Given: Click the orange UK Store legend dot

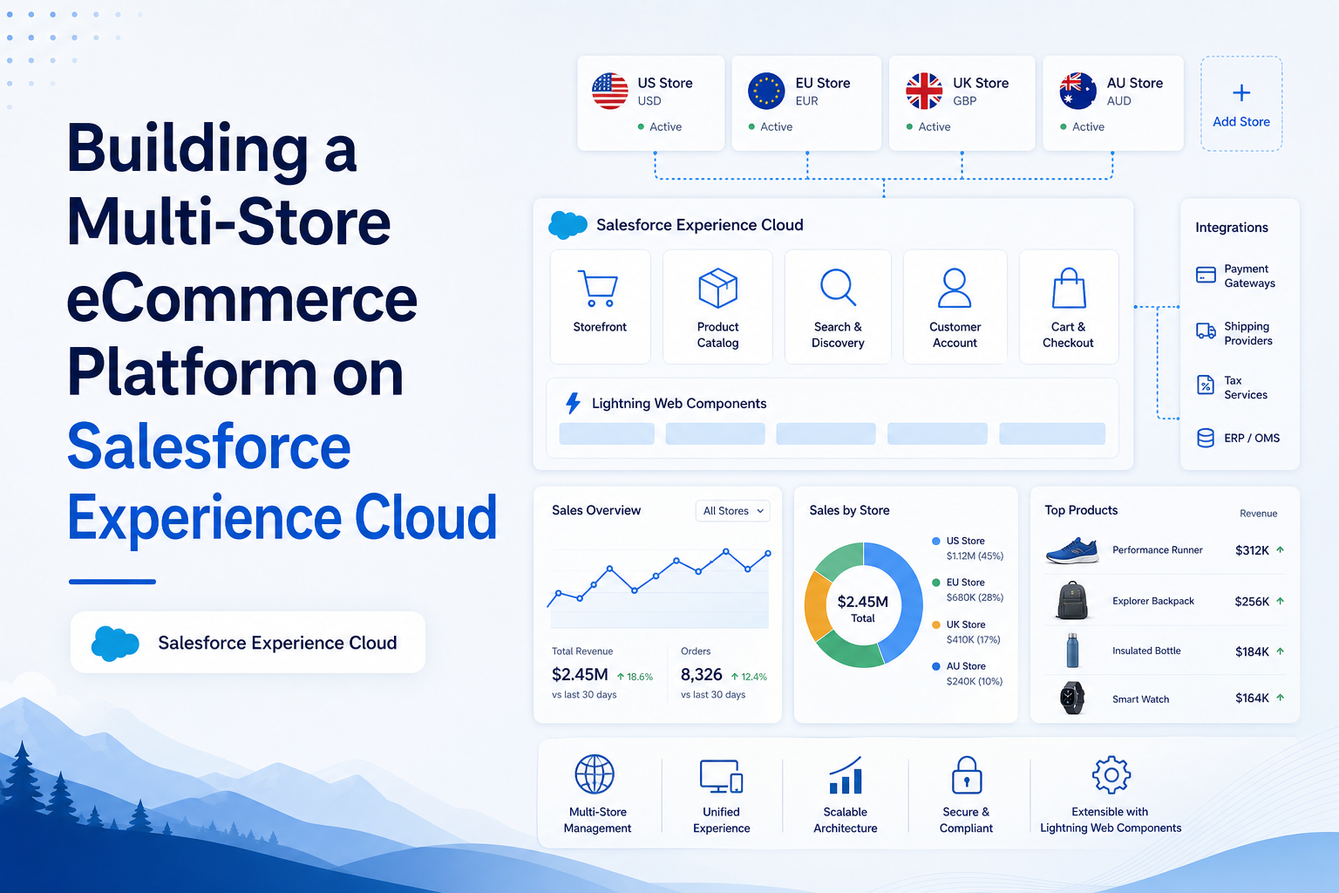Looking at the screenshot, I should pos(936,624).
